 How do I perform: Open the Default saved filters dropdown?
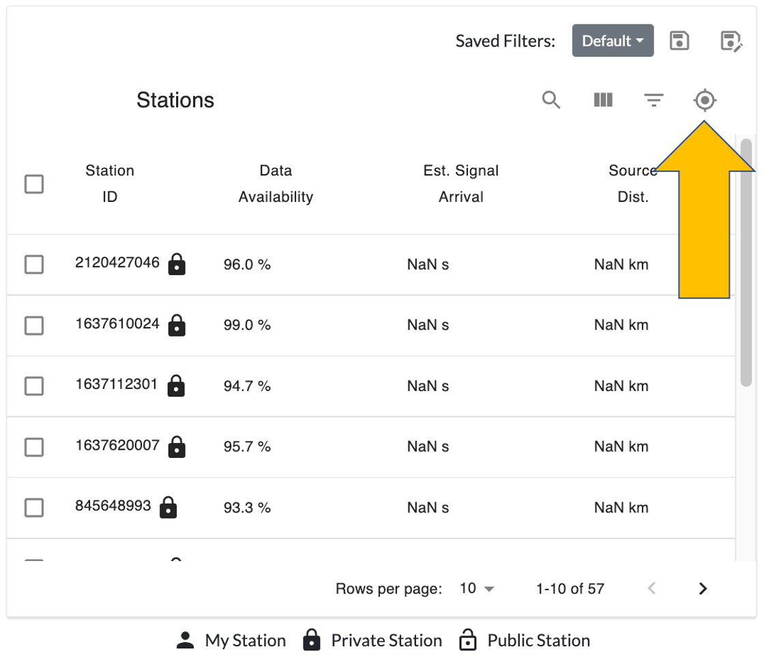click(x=613, y=41)
